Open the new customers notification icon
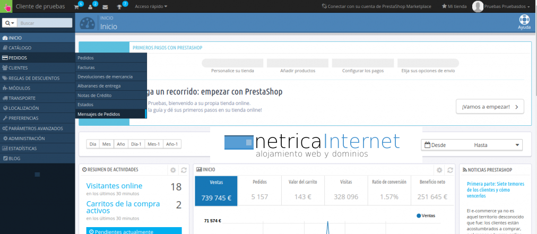The height and width of the screenshot is (234, 537). [x=91, y=7]
